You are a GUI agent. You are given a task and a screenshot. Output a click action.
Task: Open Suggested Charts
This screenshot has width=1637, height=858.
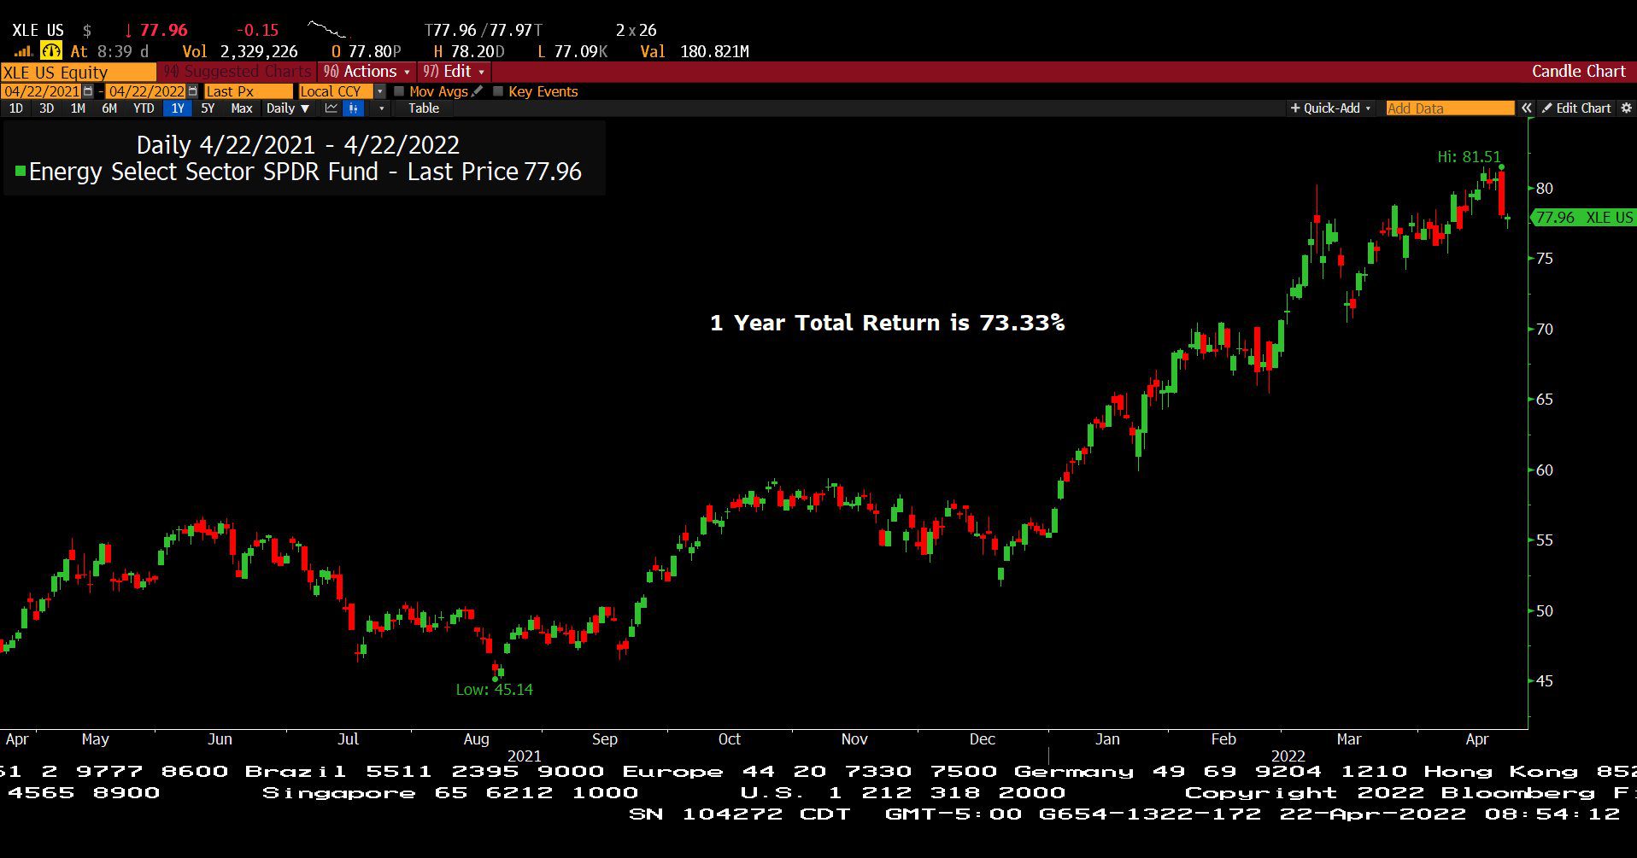click(x=238, y=72)
